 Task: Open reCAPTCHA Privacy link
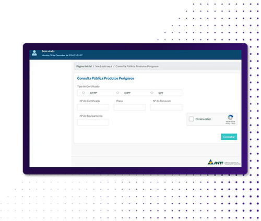(228, 124)
